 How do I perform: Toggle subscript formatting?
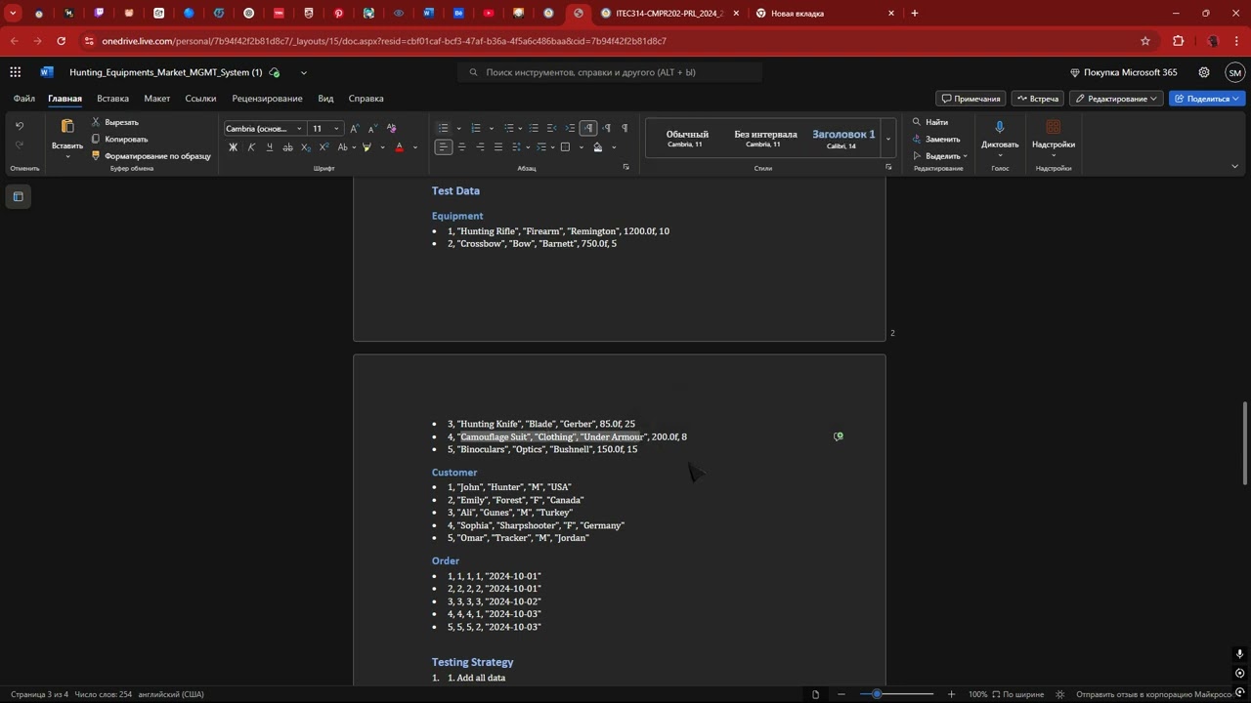pos(306,147)
